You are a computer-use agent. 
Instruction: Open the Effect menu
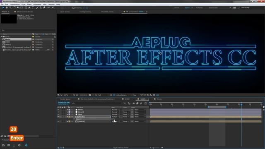coord(29,5)
